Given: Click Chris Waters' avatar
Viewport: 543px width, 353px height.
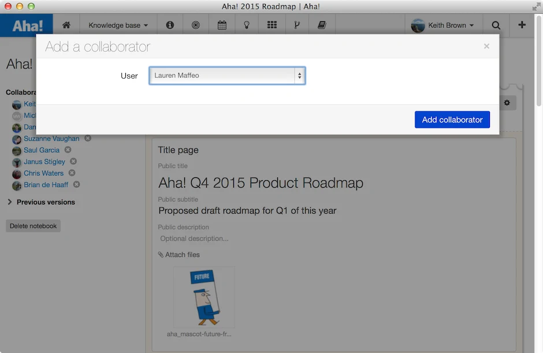Looking at the screenshot, I should 17,174.
